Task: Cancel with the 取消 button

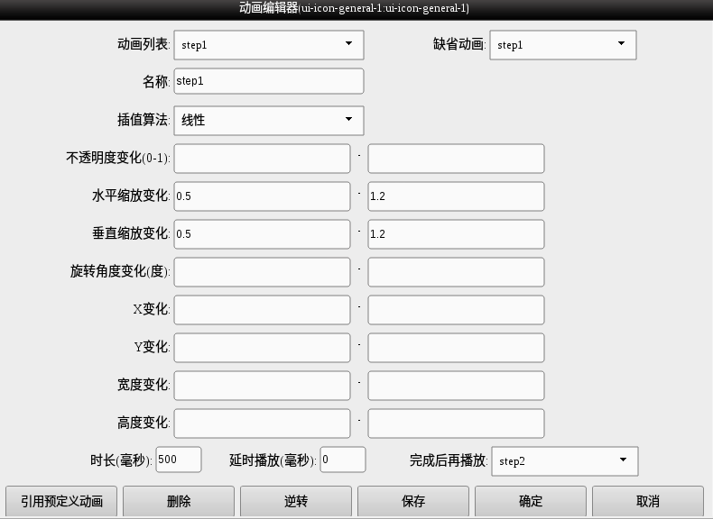Action: [648, 501]
